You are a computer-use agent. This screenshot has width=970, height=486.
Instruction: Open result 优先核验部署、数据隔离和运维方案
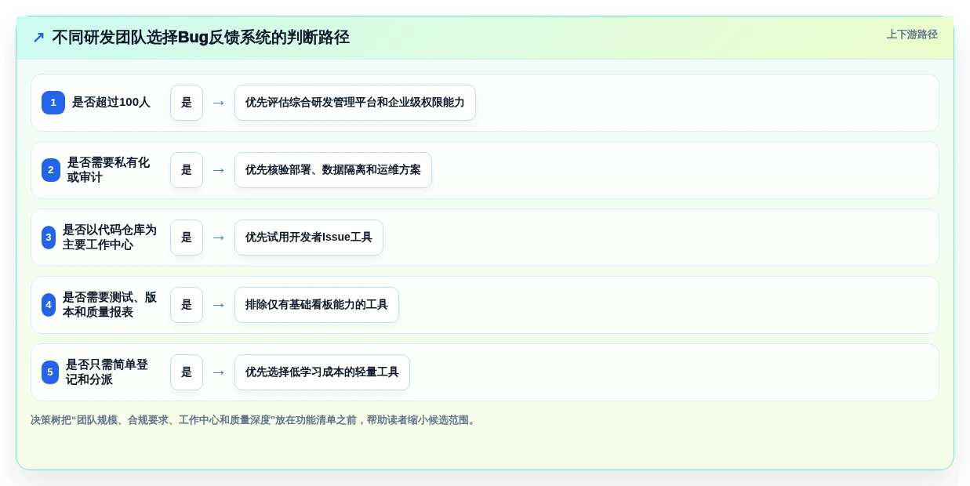point(333,170)
